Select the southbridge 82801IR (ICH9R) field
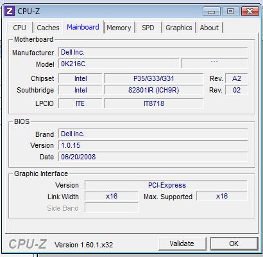This screenshot has width=263, height=257. [x=153, y=90]
